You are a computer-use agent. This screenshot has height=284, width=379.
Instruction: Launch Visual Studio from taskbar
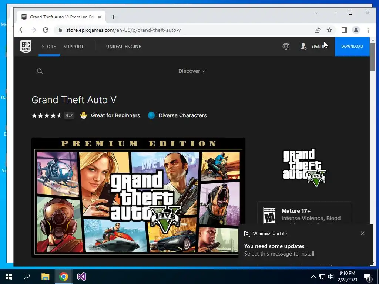point(82,277)
